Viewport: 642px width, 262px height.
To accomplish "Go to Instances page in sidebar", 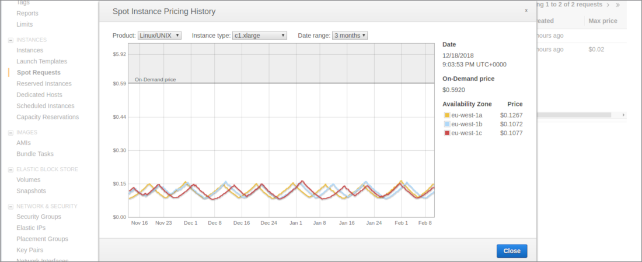I will (x=30, y=50).
